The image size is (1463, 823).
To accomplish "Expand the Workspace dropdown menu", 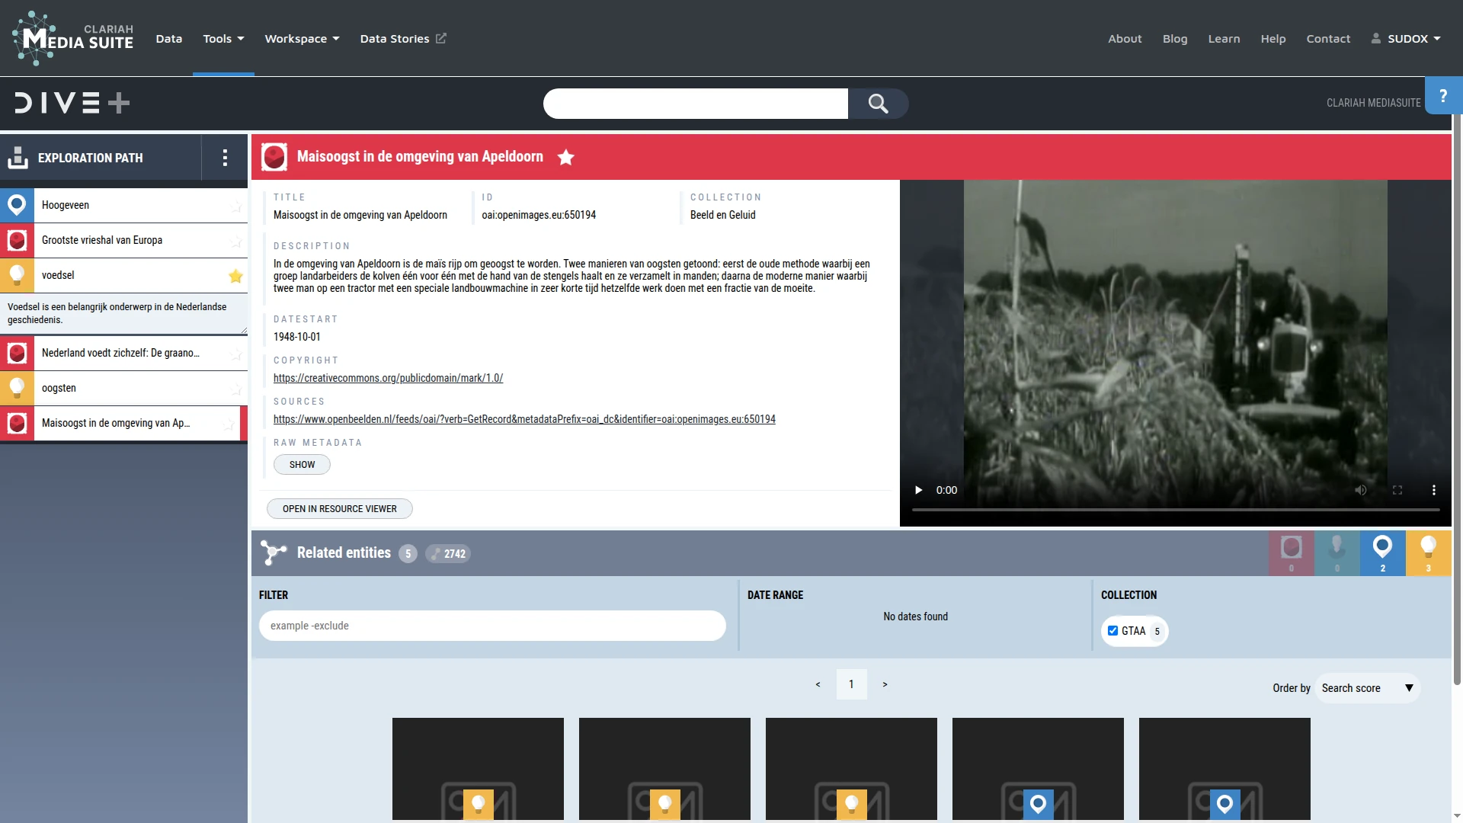I will (x=302, y=39).
